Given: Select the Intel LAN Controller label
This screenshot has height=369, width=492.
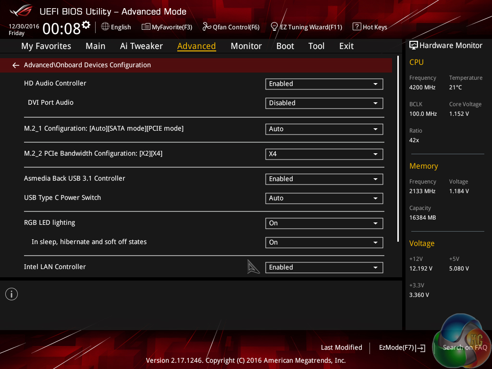Looking at the screenshot, I should [55, 267].
